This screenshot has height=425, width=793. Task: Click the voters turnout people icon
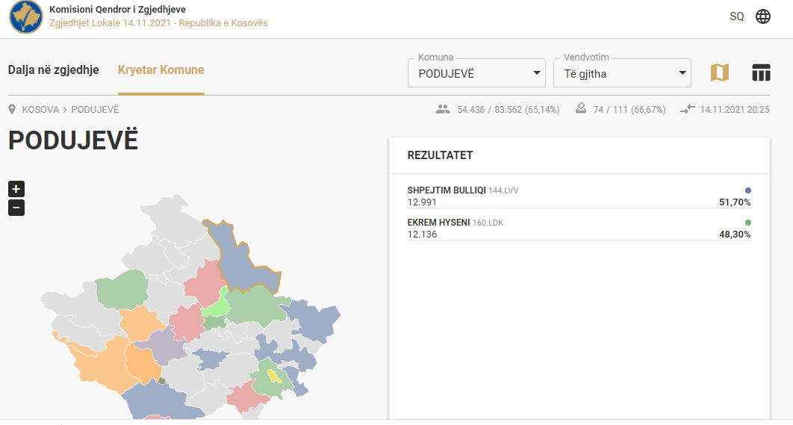[443, 109]
